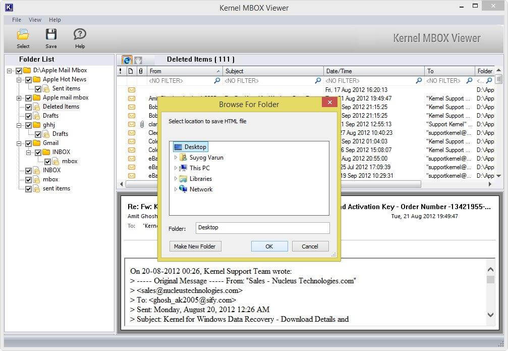Click the Select folder toolbar icon

click(x=23, y=38)
